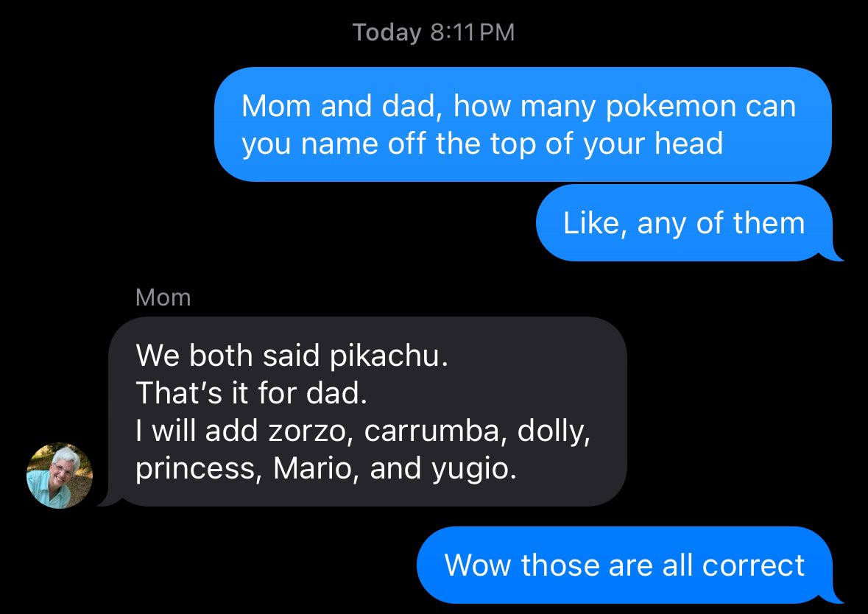868x614 pixels.
Task: Click the word "head" ending the first message
Action: click(x=688, y=143)
